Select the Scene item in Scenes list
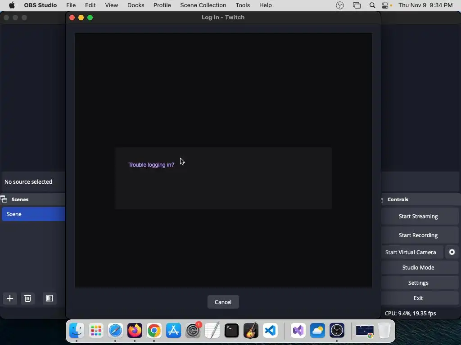Screen dimensions: 461x345 33,214
